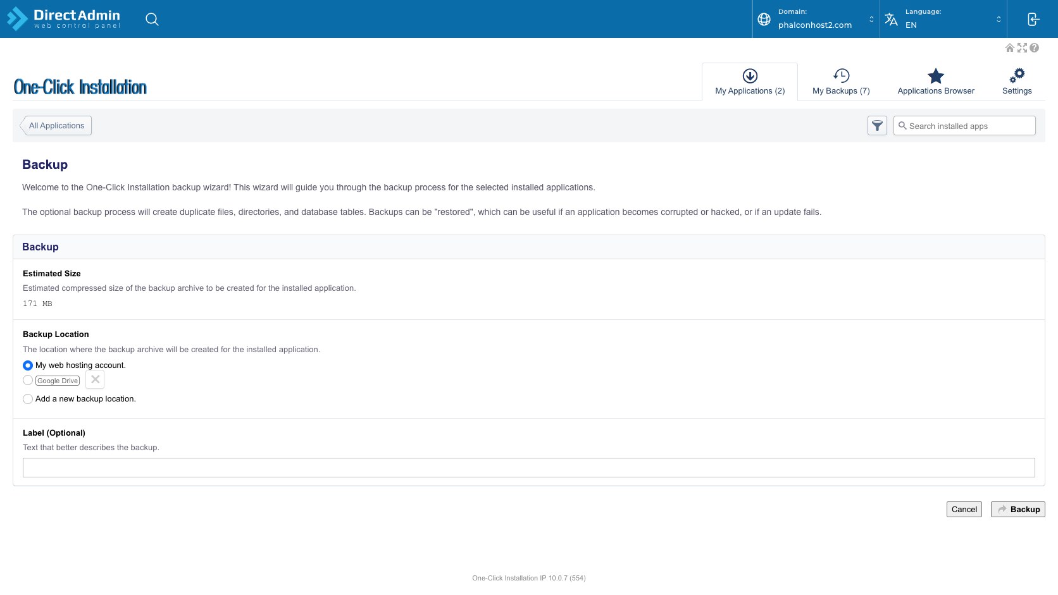Screen dimensions: 1058x595
Task: Open the phalconhost2.com domain dropdown
Action: click(816, 19)
